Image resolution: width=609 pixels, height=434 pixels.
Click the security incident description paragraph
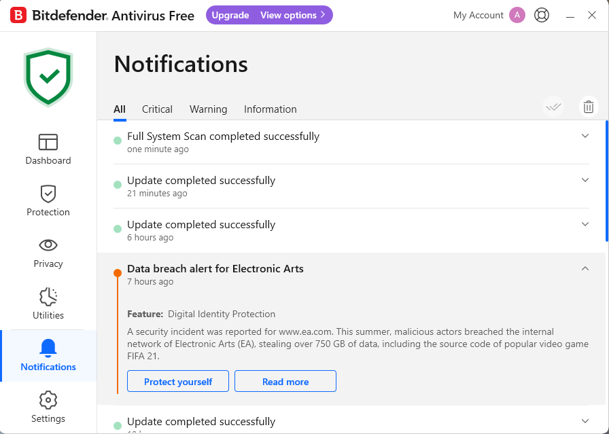coord(358,344)
